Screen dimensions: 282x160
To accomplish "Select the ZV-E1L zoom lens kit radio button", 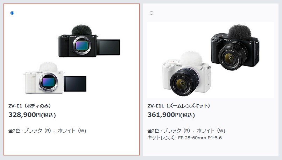I will [151, 13].
